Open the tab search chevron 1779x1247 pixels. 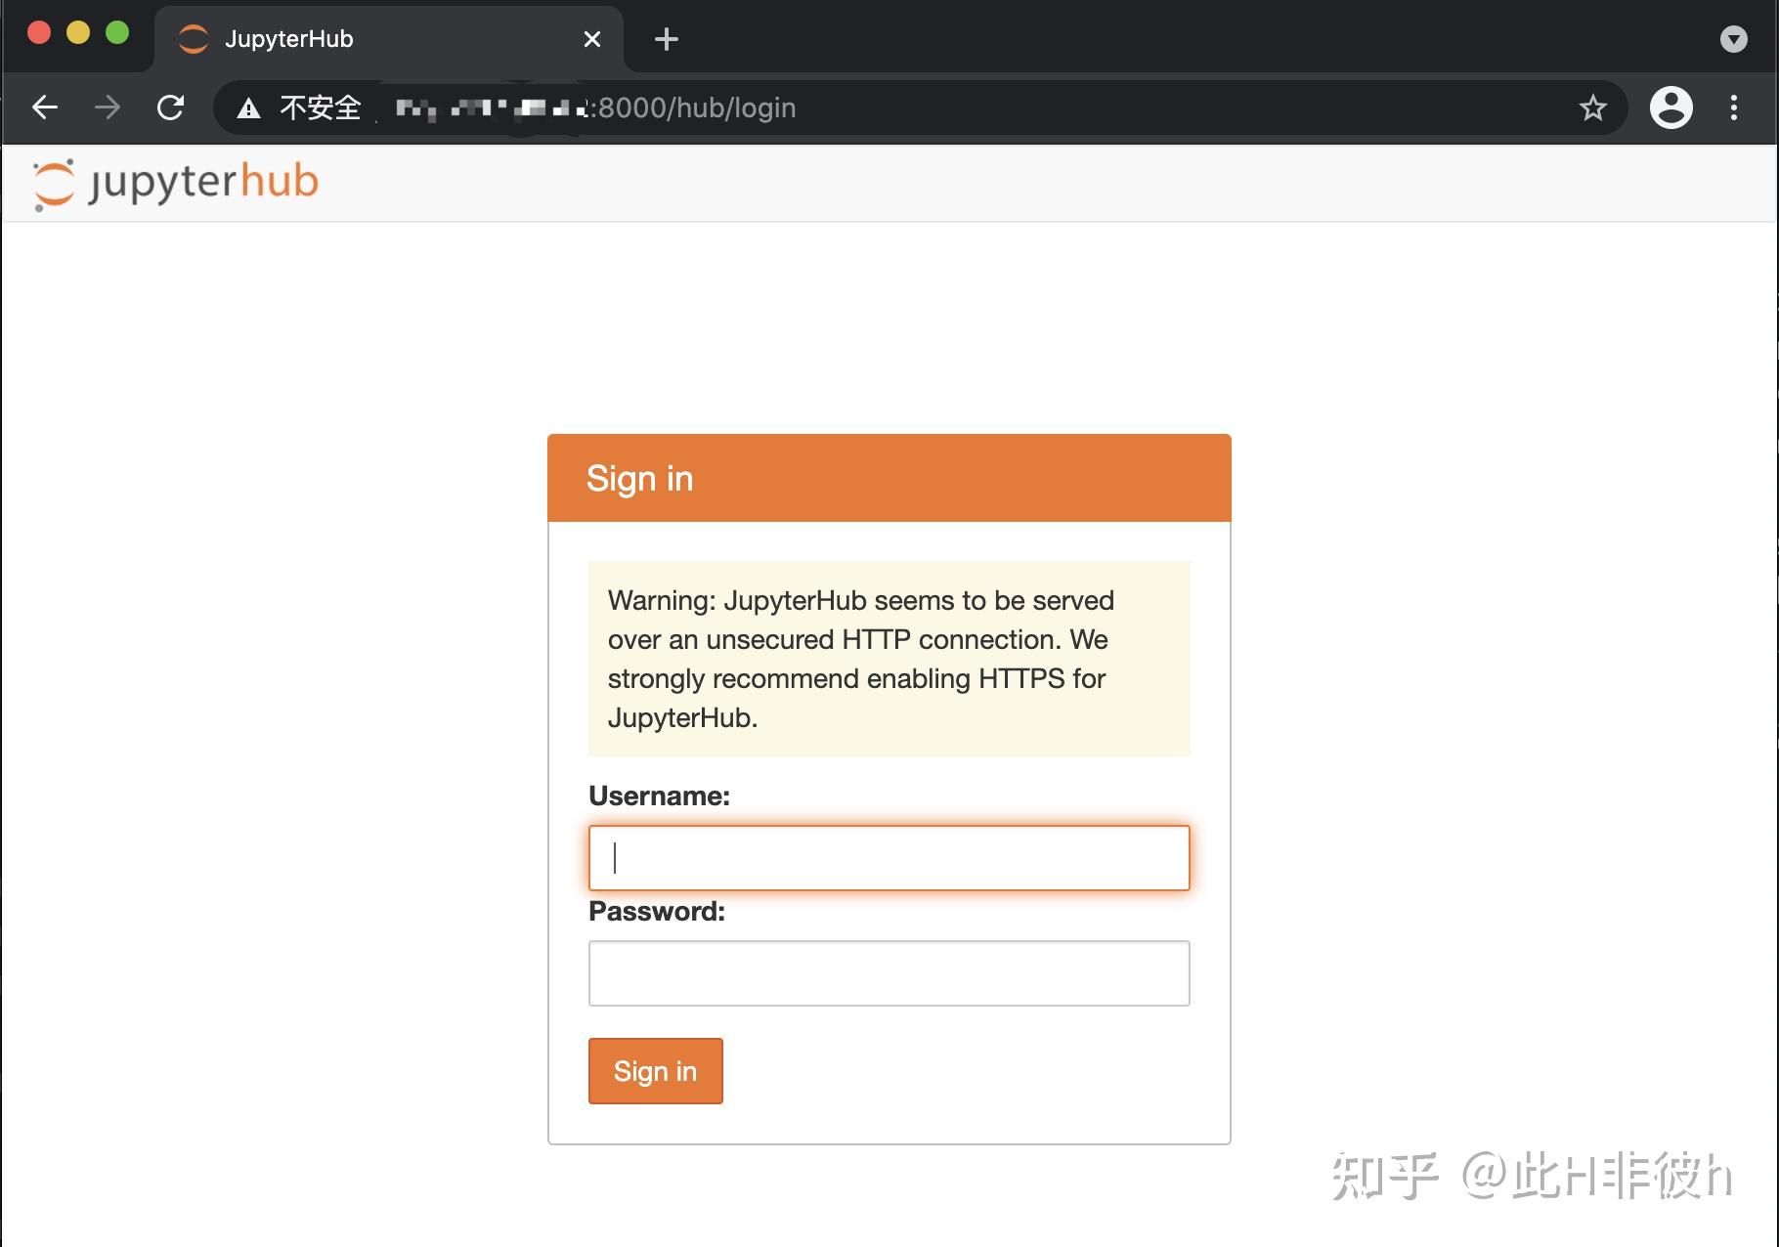point(1735,38)
